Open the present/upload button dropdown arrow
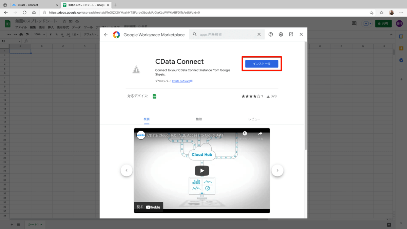407x229 pixels. [x=370, y=24]
